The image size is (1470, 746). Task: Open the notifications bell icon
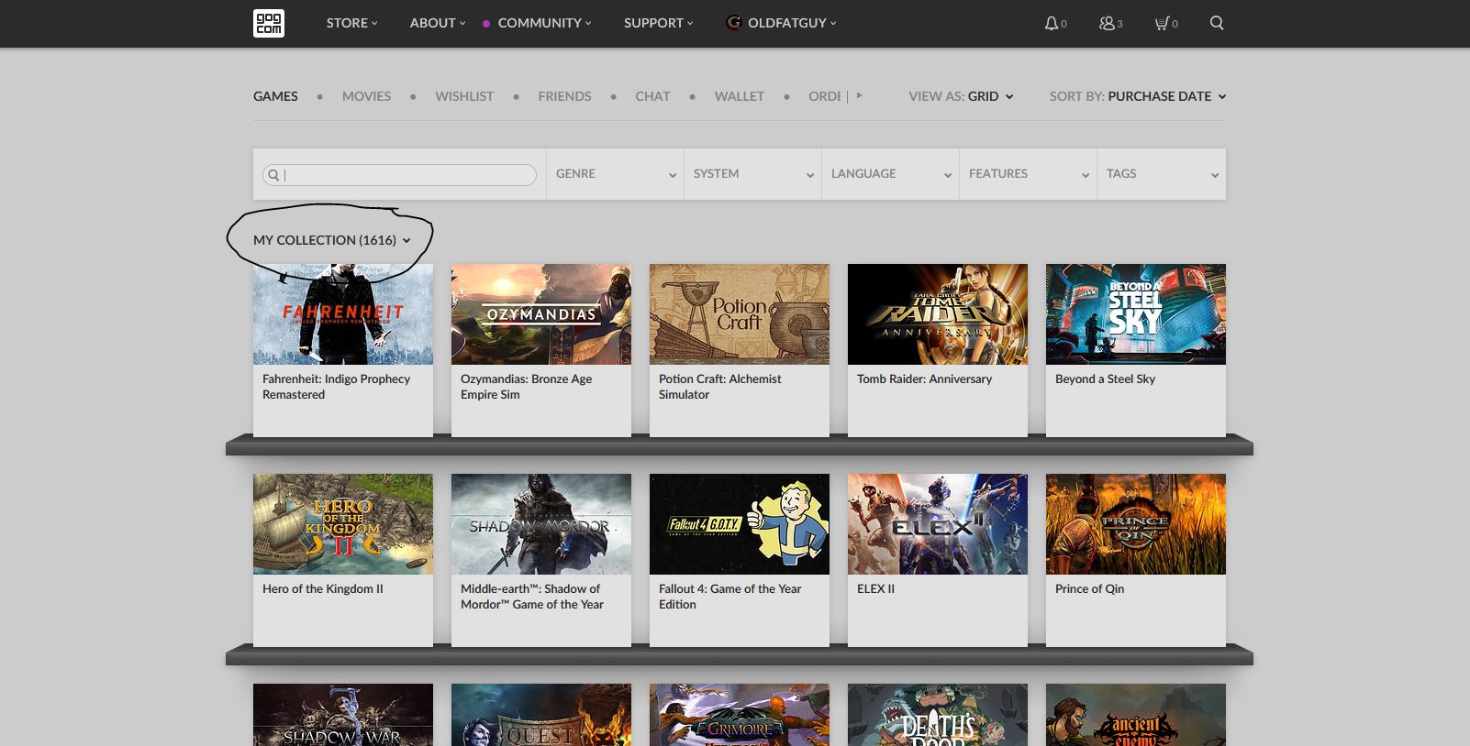[x=1052, y=23]
